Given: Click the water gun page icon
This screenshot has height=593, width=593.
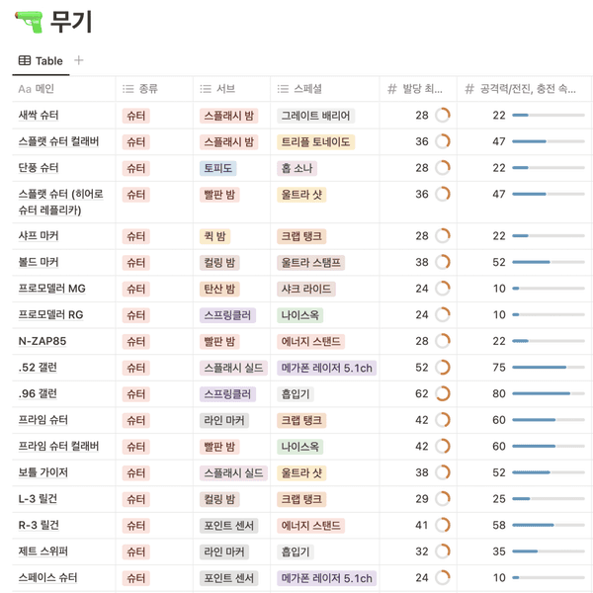Looking at the screenshot, I should 29,20.
